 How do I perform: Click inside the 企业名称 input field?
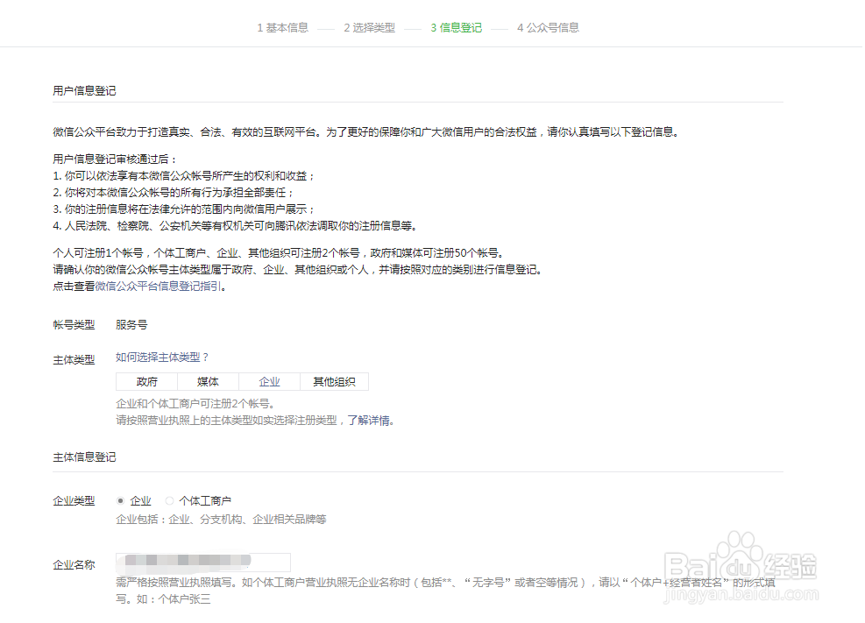pos(203,563)
